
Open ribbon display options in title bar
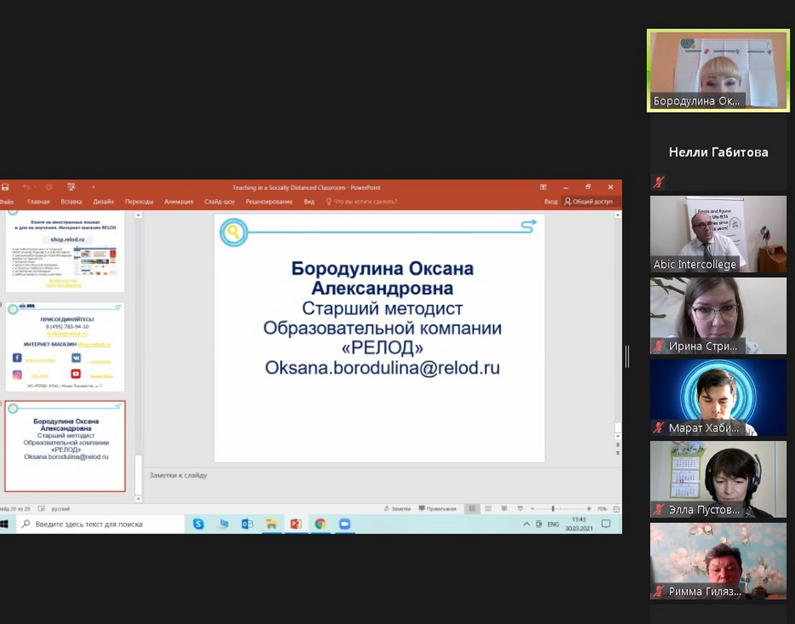pos(543,187)
